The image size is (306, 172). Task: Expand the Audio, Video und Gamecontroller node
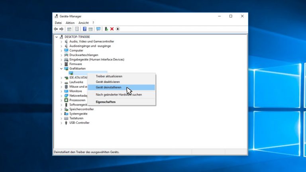[x=61, y=41]
